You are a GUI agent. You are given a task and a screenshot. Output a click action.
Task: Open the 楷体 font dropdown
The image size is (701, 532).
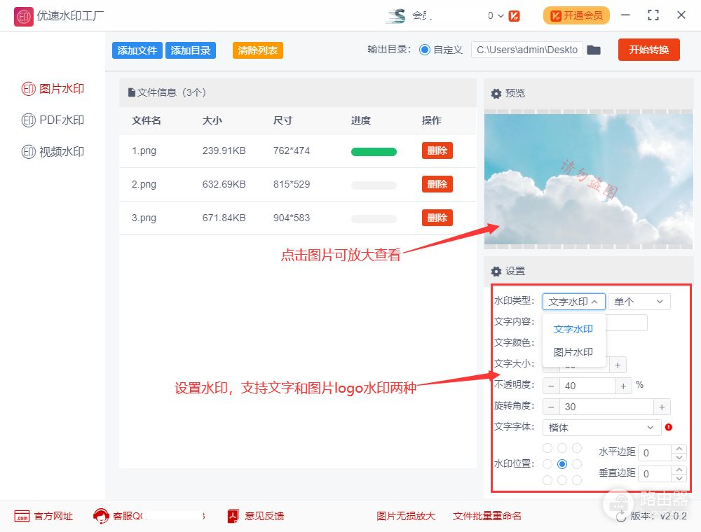coord(601,427)
